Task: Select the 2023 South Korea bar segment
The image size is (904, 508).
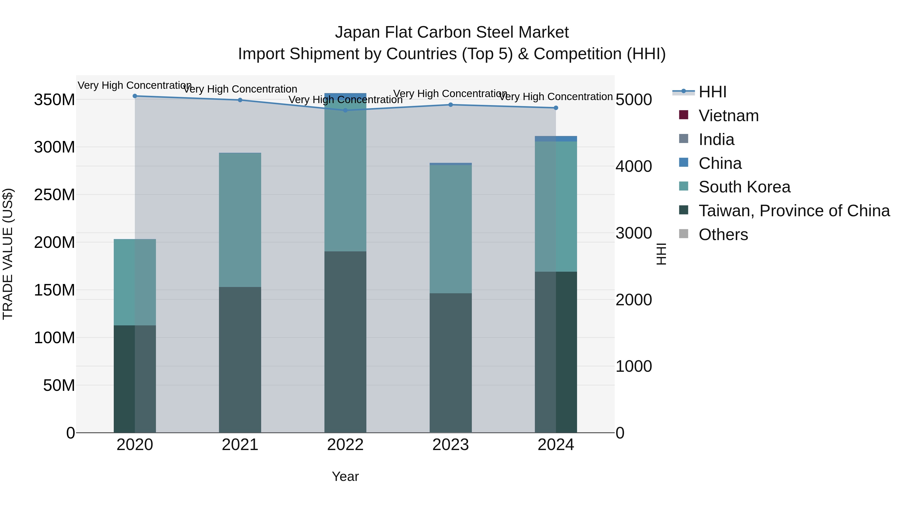Action: (x=450, y=229)
